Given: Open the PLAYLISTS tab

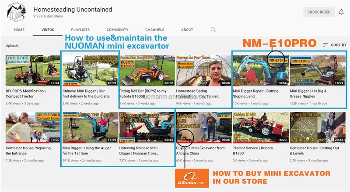Looking at the screenshot, I should click(x=80, y=30).
